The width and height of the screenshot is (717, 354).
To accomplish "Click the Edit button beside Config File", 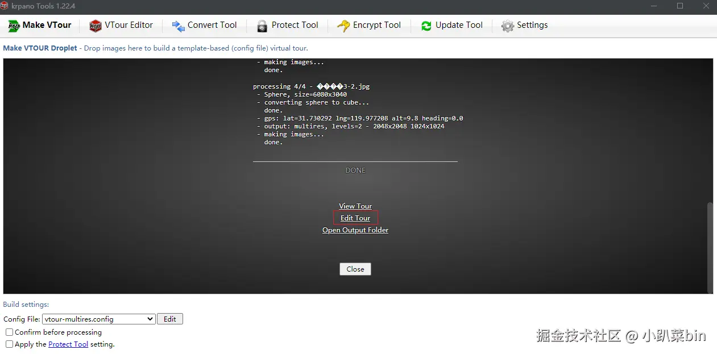I will [x=170, y=319].
